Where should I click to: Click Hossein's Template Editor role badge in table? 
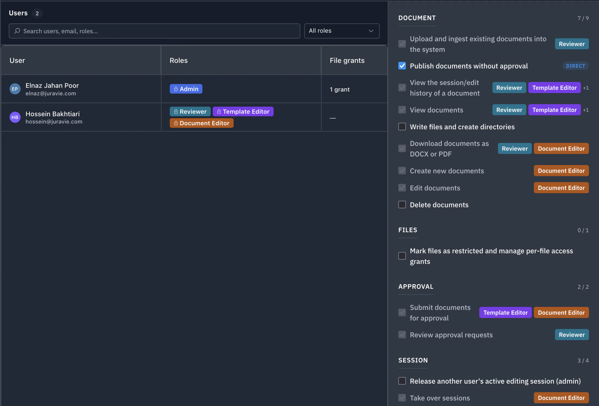pyautogui.click(x=243, y=111)
